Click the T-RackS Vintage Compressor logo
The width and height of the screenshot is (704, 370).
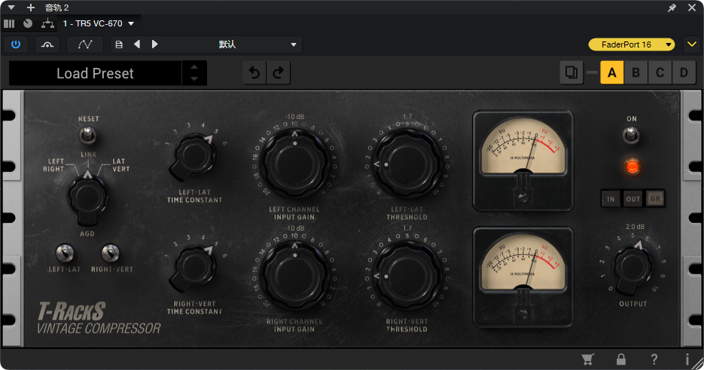point(99,318)
